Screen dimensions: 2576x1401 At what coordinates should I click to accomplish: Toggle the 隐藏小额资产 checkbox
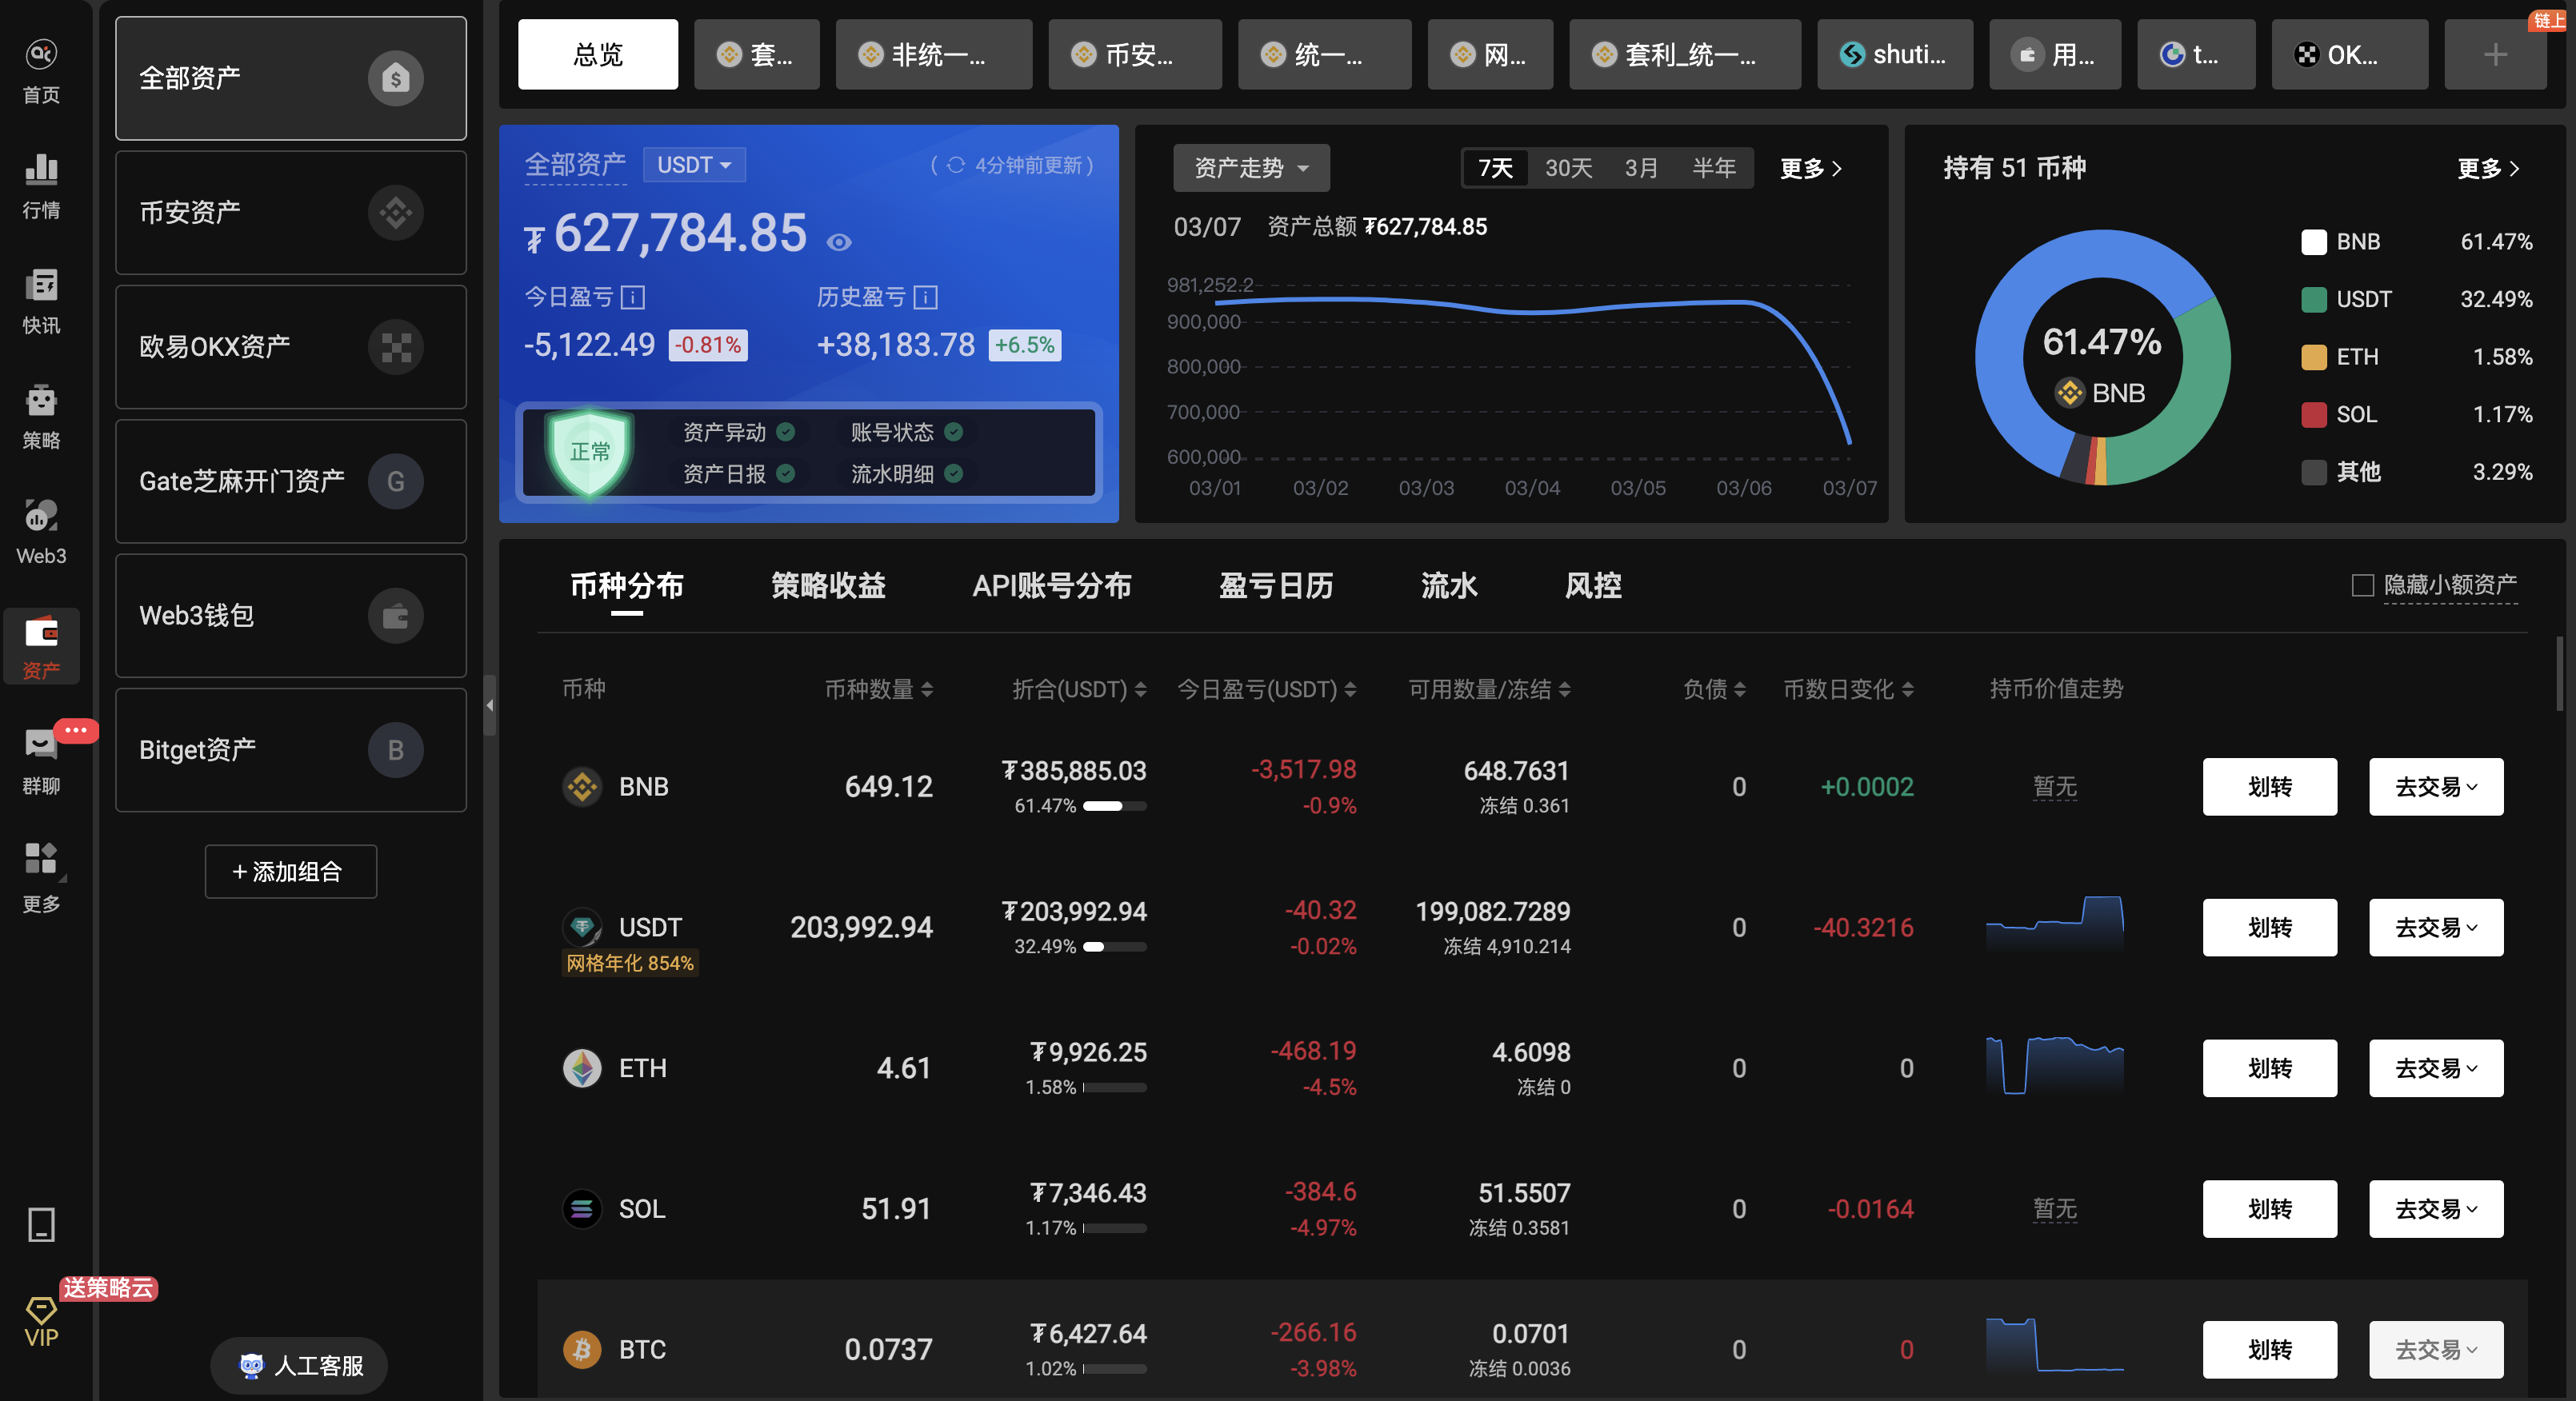coord(2363,585)
